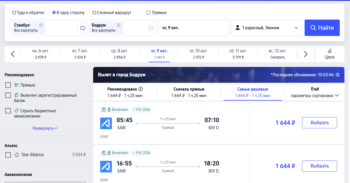Screen dimensions: 350x183
Task: Select вс, 12 окт. Смотреть
Action: click(x=278, y=54)
